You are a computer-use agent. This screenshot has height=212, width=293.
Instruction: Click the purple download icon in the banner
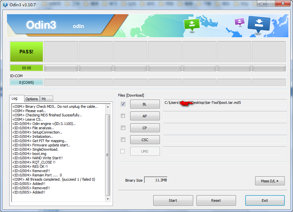click(239, 22)
